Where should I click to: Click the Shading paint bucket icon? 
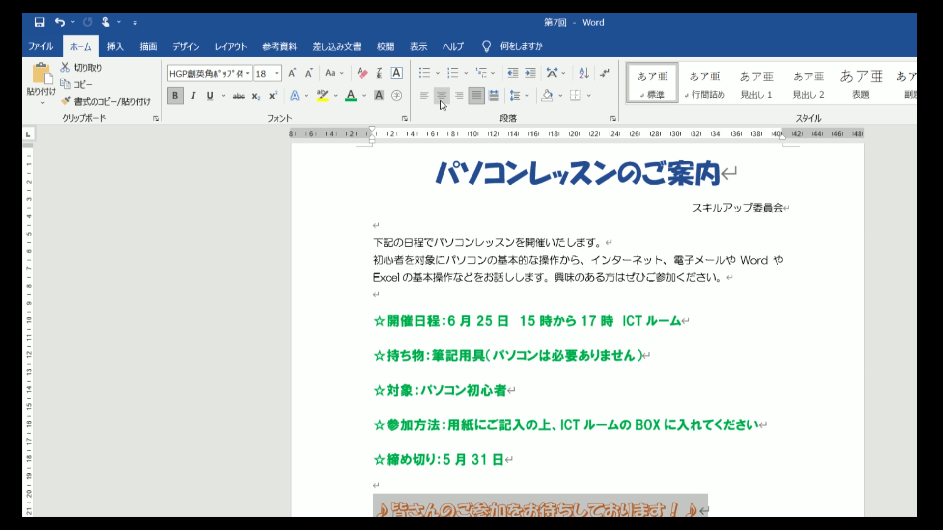point(547,96)
